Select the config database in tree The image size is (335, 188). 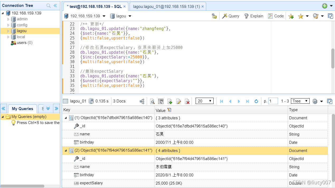(x=22, y=25)
